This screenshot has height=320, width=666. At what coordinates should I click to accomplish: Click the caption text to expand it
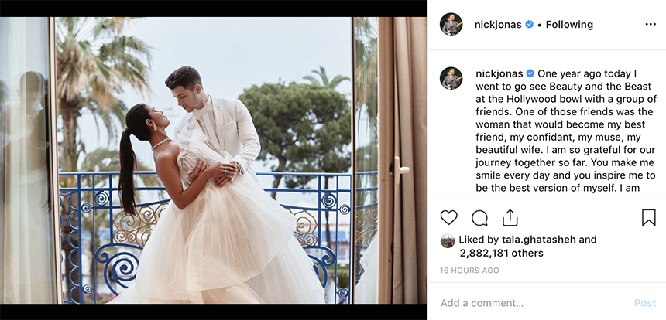pos(565,131)
